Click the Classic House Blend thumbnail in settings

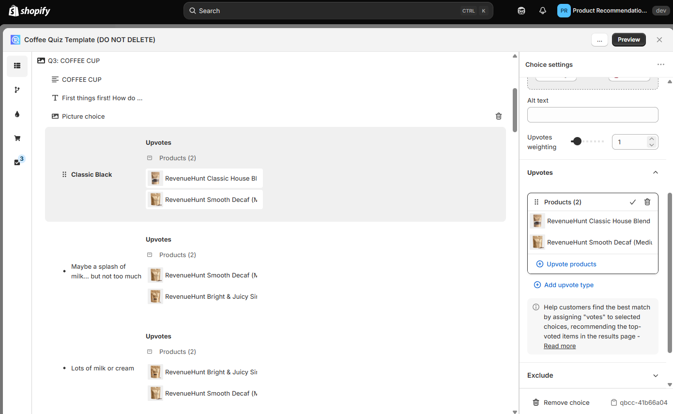coord(537,221)
